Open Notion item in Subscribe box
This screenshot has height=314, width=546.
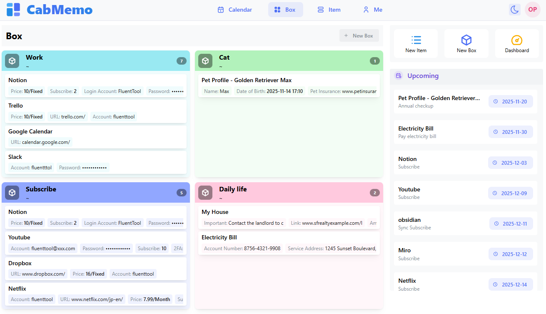[x=96, y=218]
